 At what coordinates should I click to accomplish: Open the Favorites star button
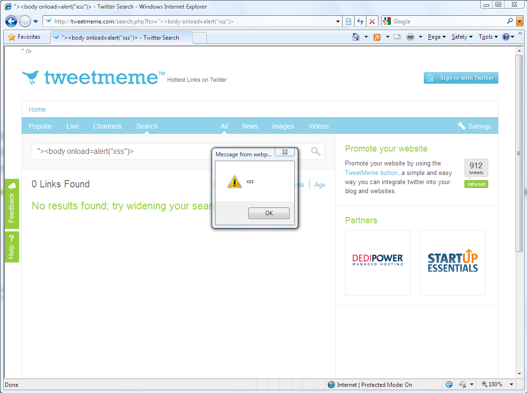coord(24,37)
